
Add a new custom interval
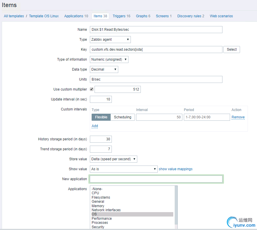pyautogui.click(x=95, y=126)
